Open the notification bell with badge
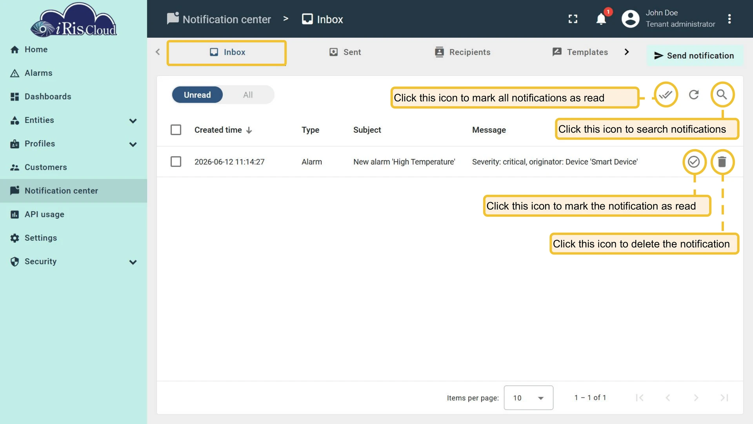Screen dimensions: 753x424 pos(601,19)
